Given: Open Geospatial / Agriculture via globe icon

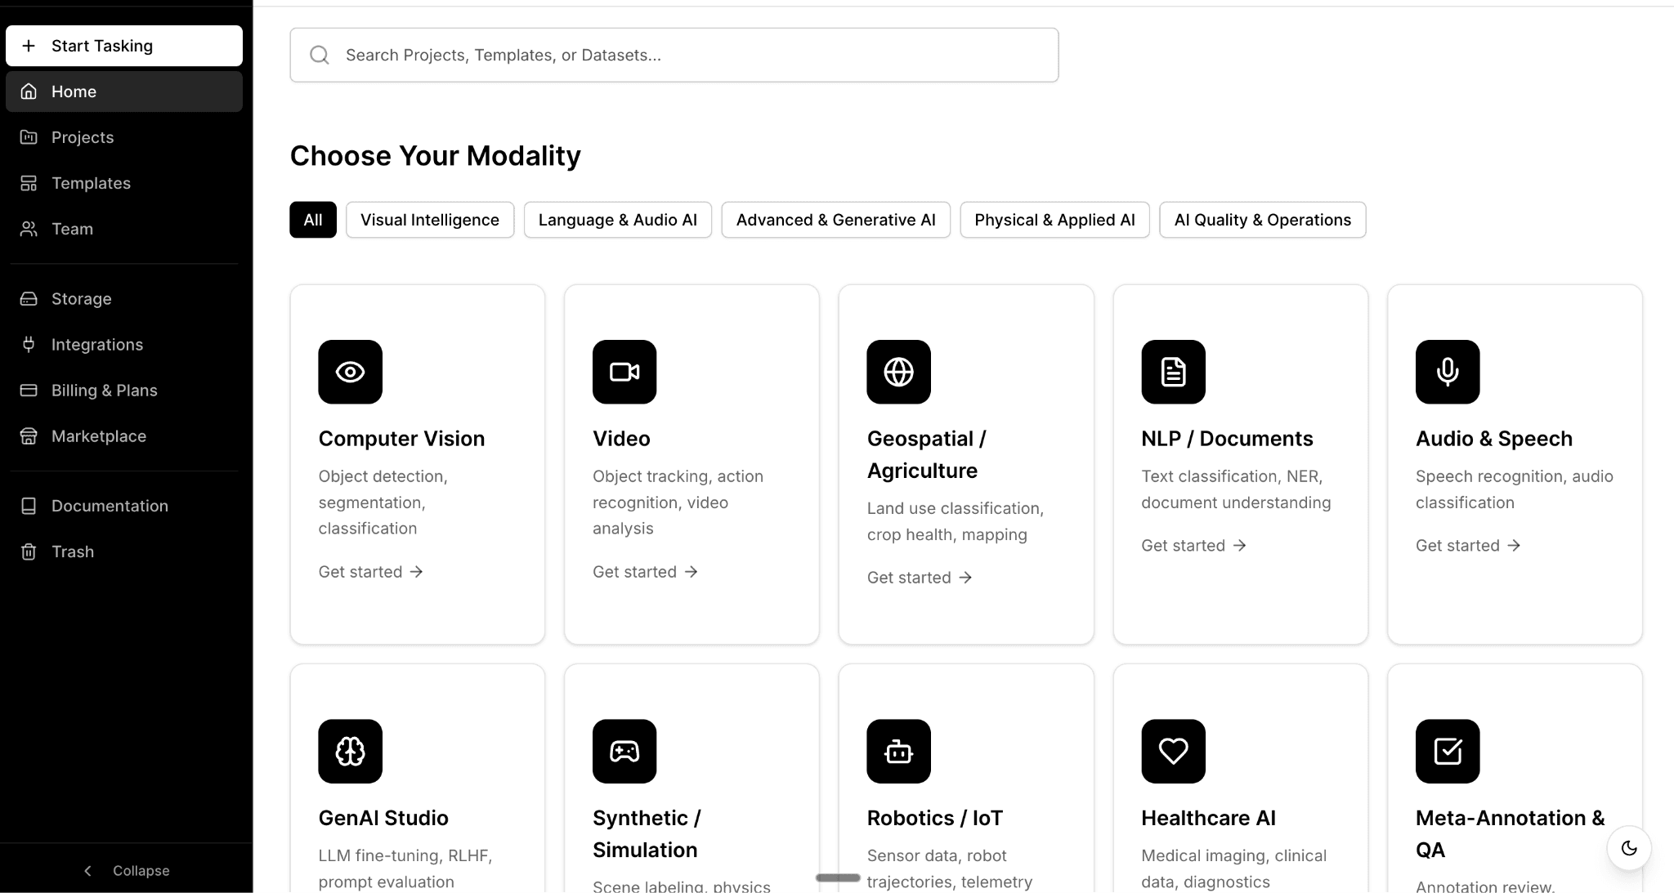Looking at the screenshot, I should (x=898, y=372).
